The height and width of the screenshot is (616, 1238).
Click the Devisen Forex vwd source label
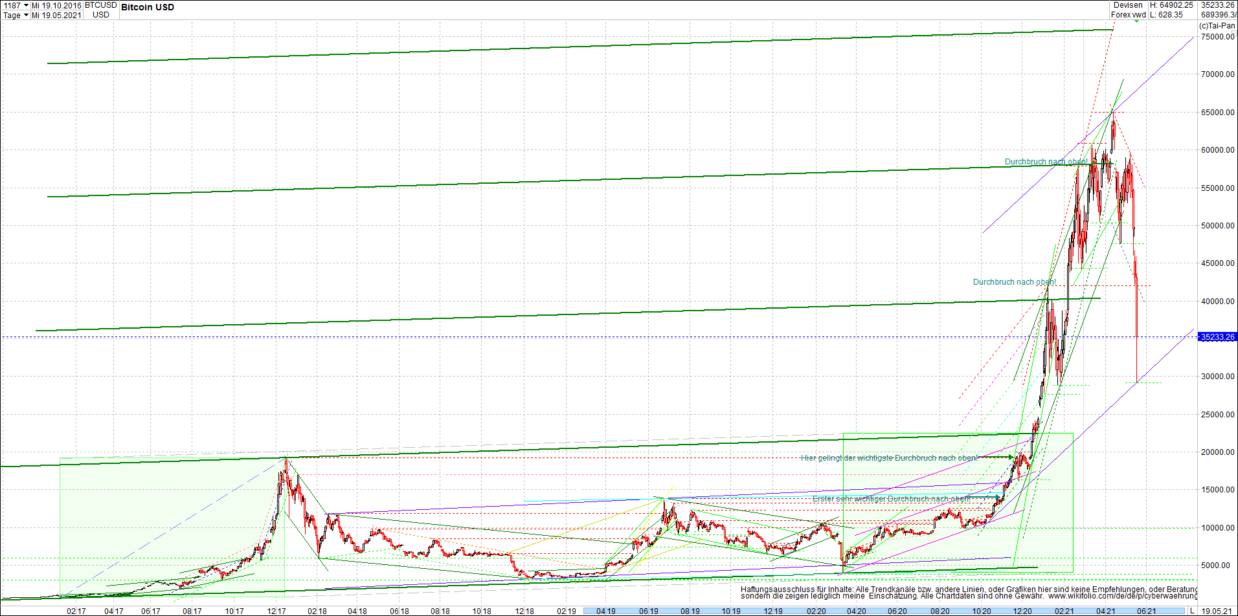[x=1129, y=10]
